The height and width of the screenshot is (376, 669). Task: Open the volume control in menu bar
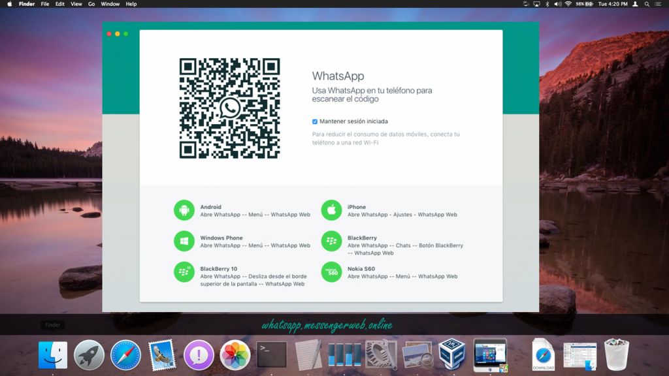557,4
